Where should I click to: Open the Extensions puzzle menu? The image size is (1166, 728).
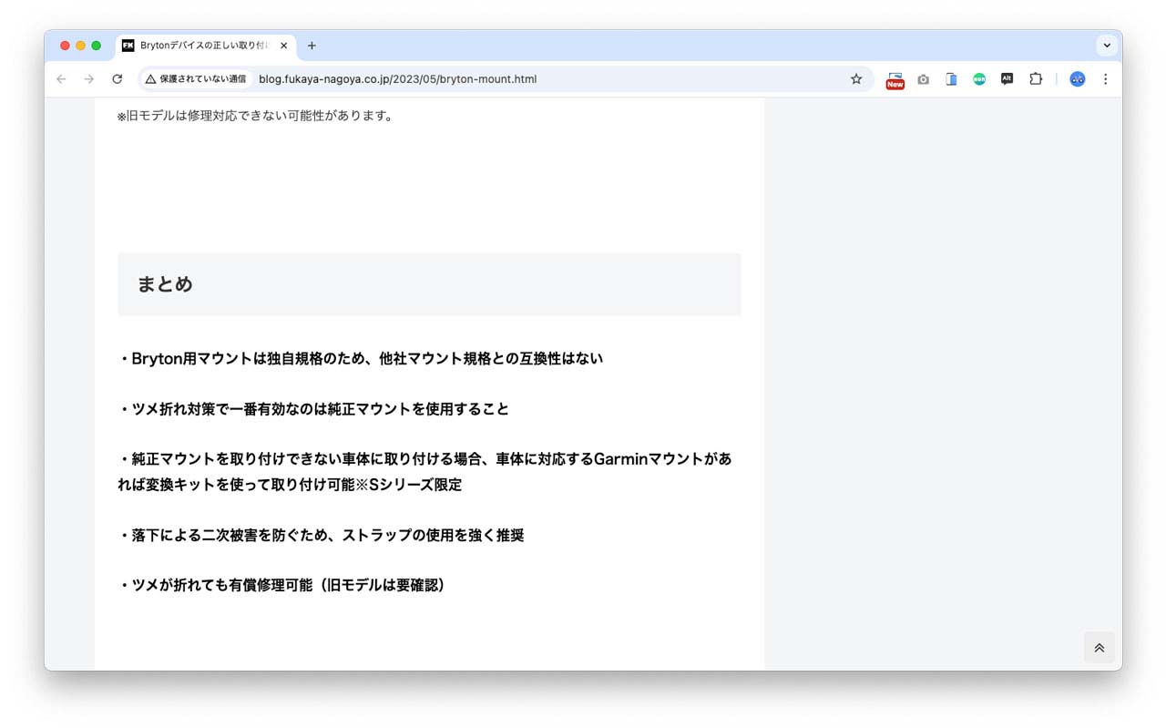point(1036,79)
